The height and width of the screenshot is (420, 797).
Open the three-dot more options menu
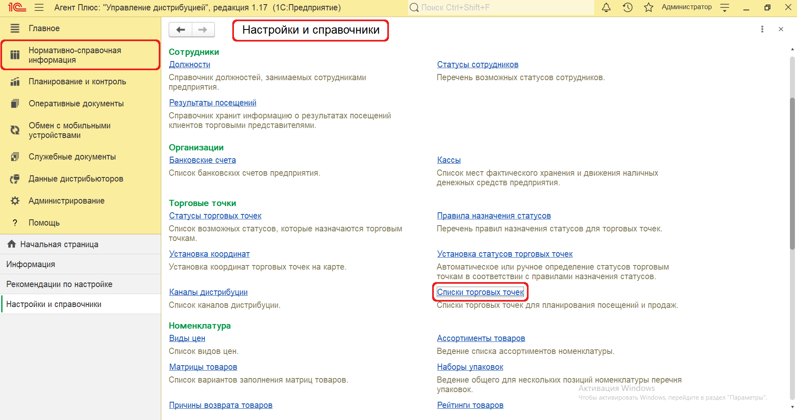tap(762, 29)
